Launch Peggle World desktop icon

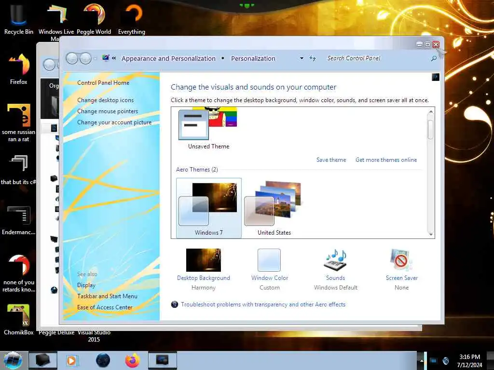click(x=94, y=19)
